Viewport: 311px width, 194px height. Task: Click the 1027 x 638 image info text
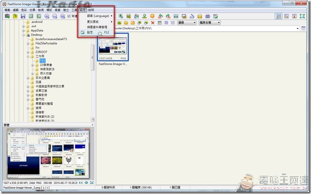coord(40,183)
